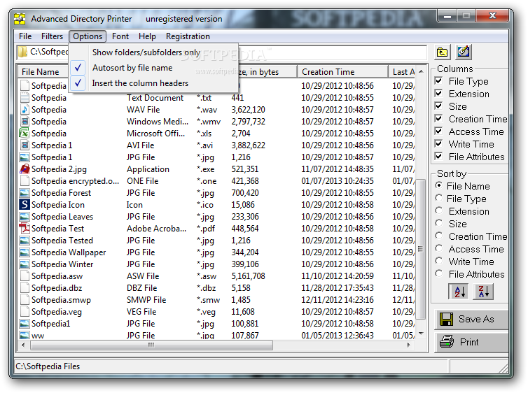Viewport: 528px width, 393px height.
Task: Select sort by File Type radio button
Action: (439, 198)
